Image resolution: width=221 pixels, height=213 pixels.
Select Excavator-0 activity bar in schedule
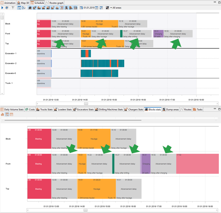coord(99,73)
